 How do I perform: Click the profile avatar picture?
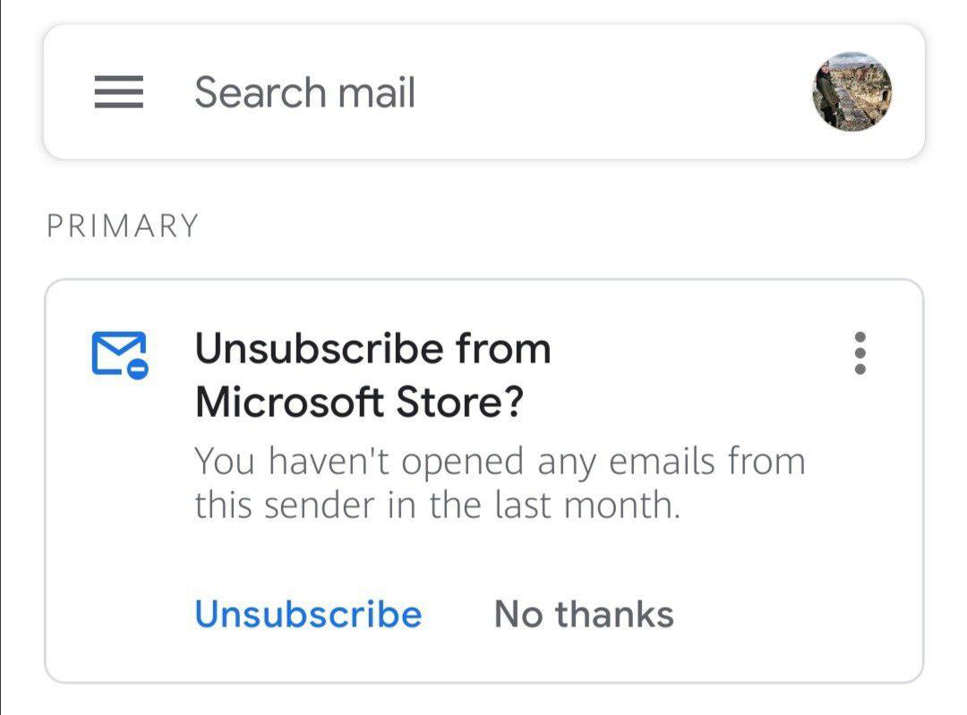(x=851, y=92)
